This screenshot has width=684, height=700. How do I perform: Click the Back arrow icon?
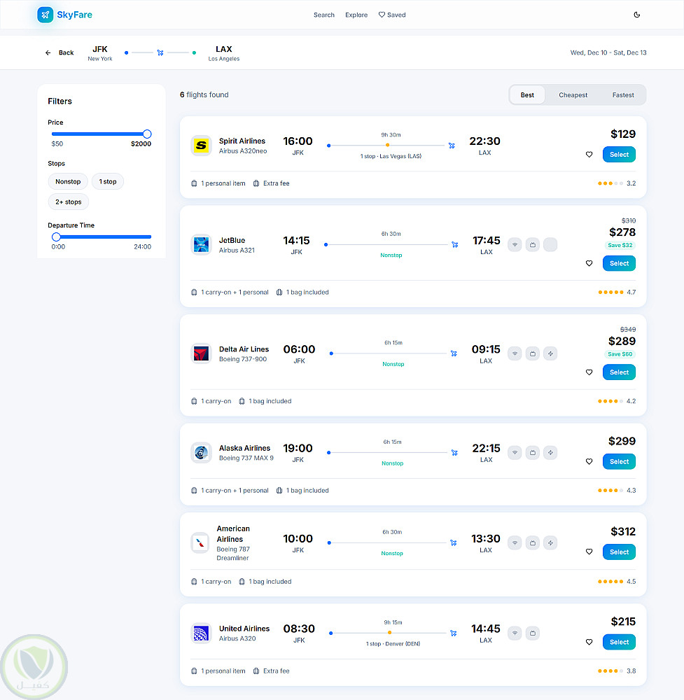click(48, 52)
